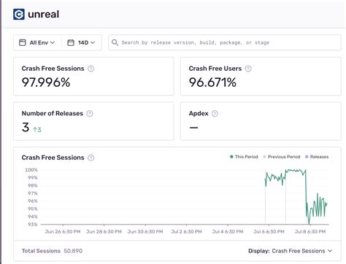346x264 pixels.
Task: Click the unreal project title
Action: coord(44,14)
